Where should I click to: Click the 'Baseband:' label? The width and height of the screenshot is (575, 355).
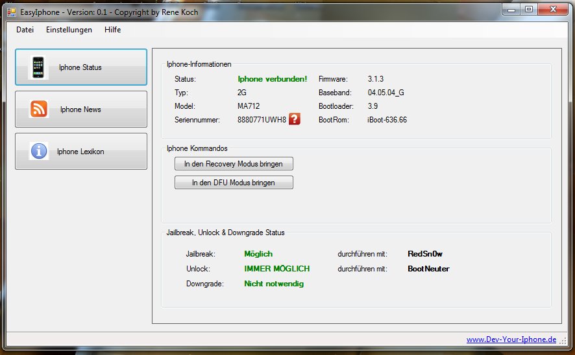[x=335, y=93]
